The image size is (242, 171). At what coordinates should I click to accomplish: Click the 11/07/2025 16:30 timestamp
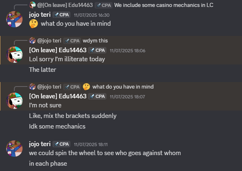[92, 15]
